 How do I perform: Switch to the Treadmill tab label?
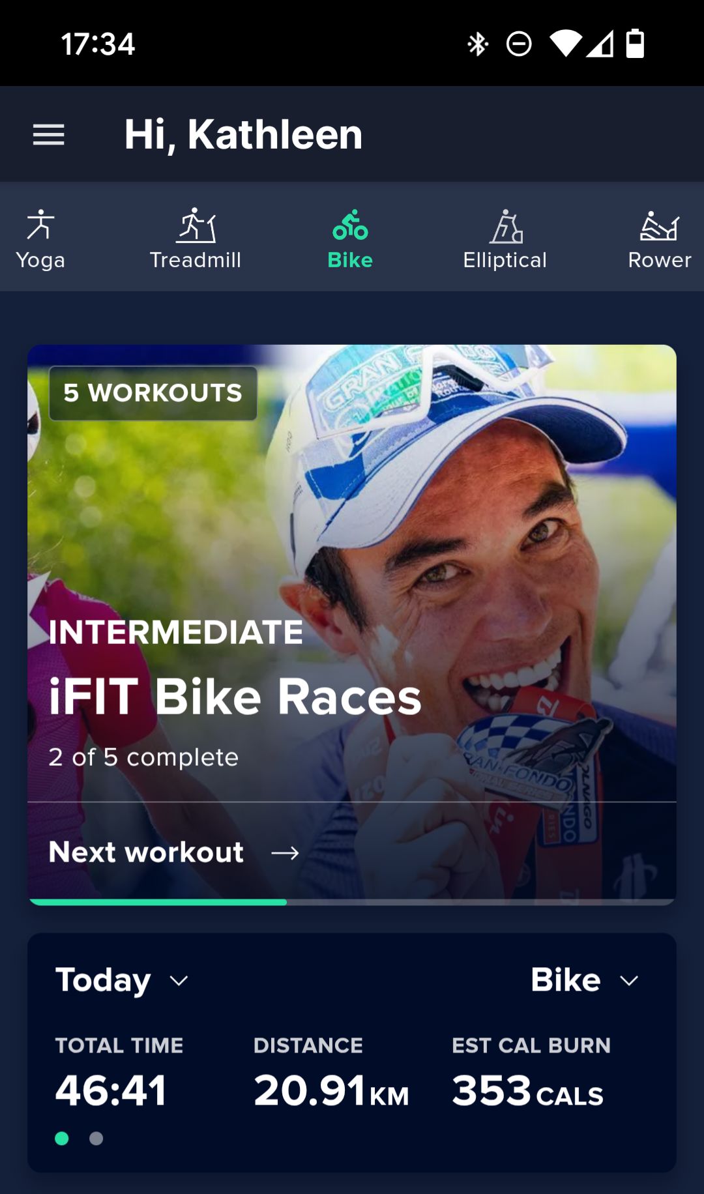[x=196, y=260]
